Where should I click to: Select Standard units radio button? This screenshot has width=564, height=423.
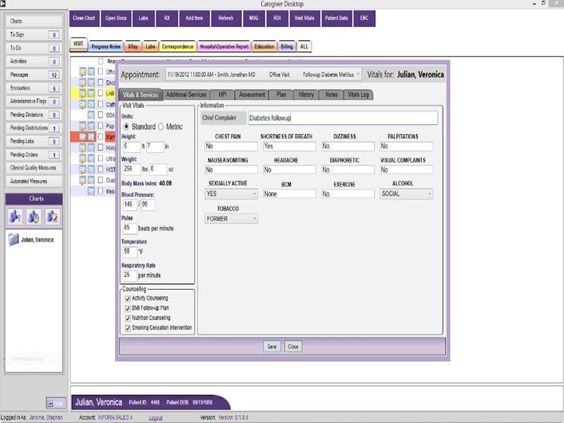point(126,127)
